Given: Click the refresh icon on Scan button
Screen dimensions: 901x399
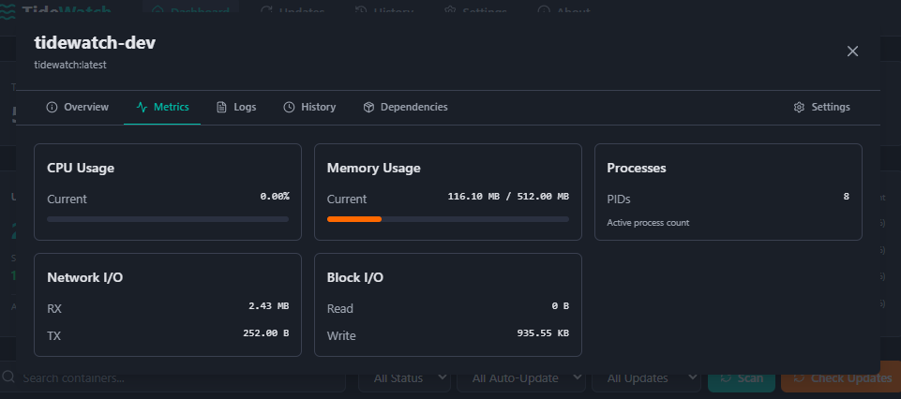Looking at the screenshot, I should click(x=722, y=378).
